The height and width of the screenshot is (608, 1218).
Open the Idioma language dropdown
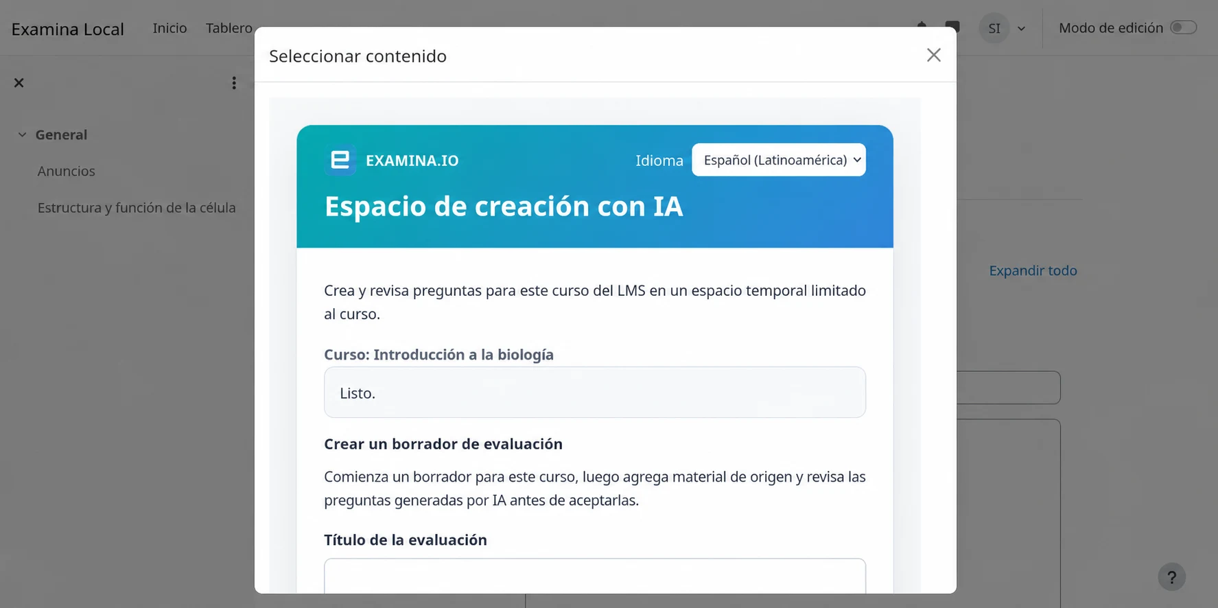779,160
